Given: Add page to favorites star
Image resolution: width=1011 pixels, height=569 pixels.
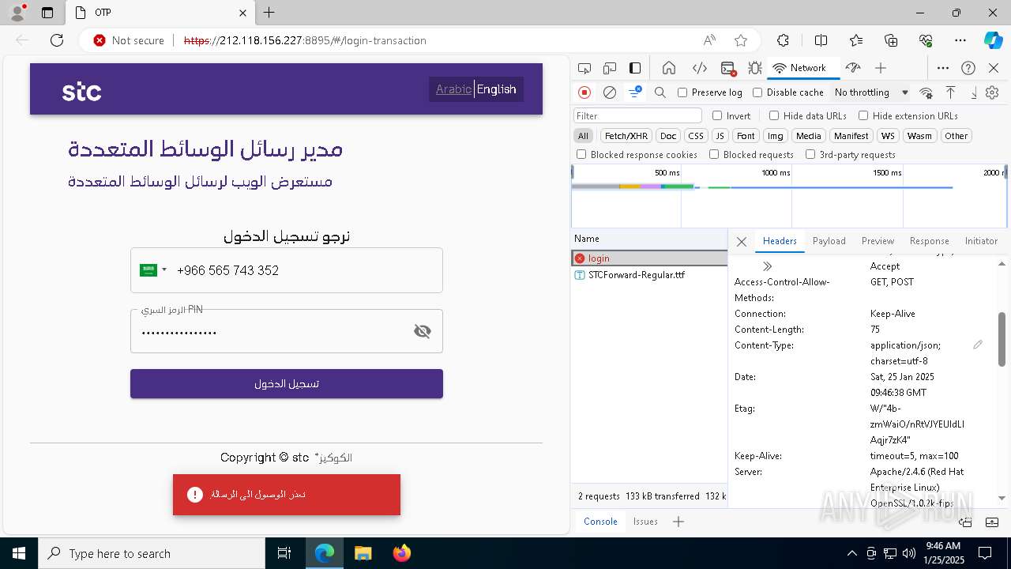Looking at the screenshot, I should (741, 40).
